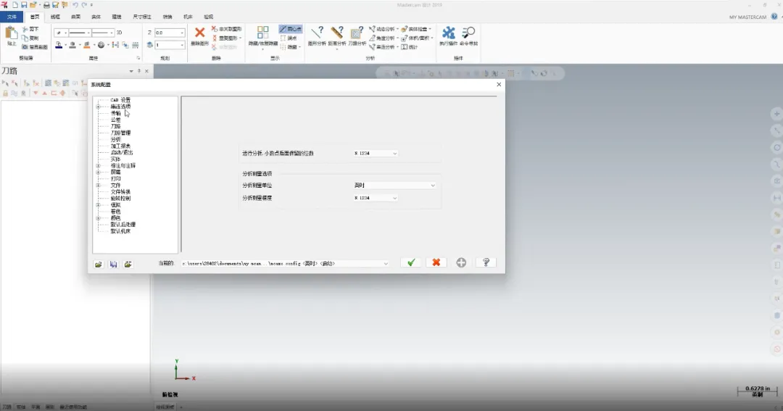Screen dimensions: 783x411
Task: Click the Cut scissors icon
Action: [x=25, y=30]
